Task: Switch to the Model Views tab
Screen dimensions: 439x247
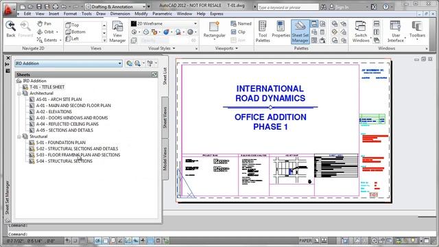Action: click(165, 158)
